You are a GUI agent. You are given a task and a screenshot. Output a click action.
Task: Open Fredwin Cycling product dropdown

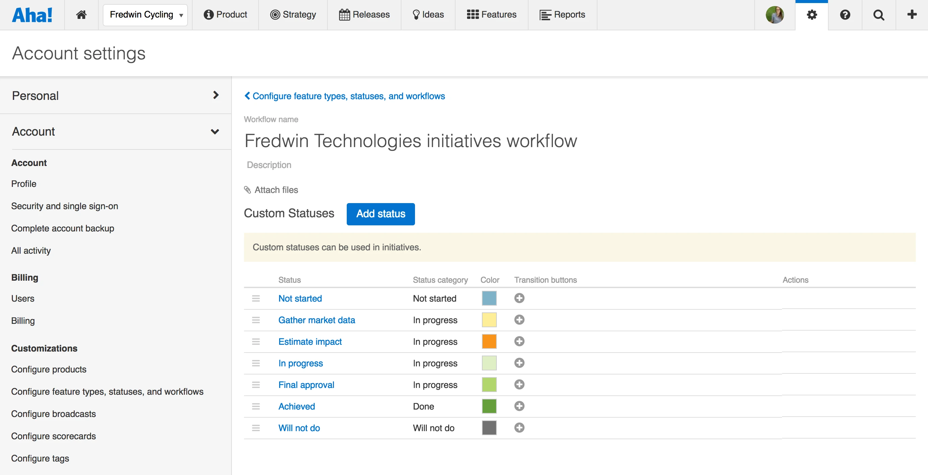tap(145, 15)
